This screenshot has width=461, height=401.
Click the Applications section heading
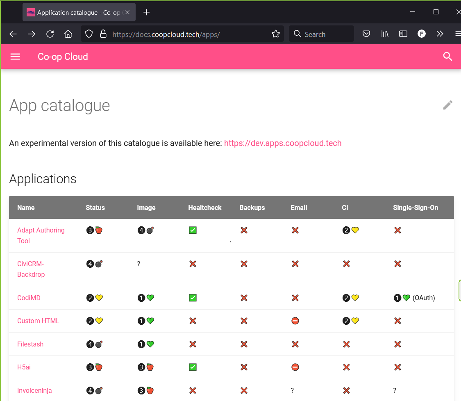[x=43, y=179]
